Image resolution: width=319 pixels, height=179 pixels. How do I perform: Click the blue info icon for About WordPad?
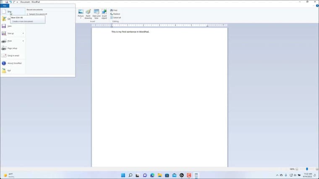coord(4,63)
